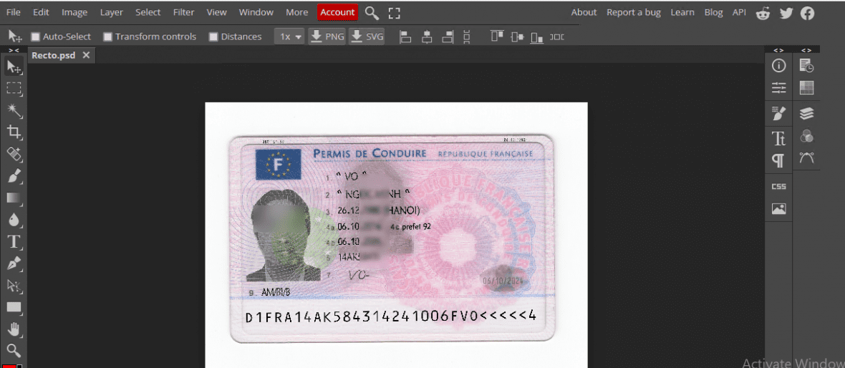The image size is (845, 368).
Task: Open the Twitter link icon
Action: pyautogui.click(x=786, y=13)
